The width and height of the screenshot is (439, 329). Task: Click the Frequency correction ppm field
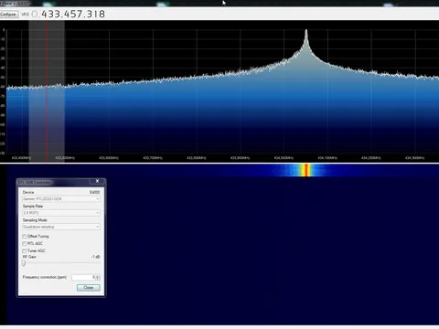pos(84,277)
